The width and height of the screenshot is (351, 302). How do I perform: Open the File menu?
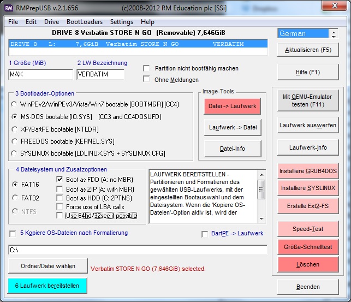click(13, 22)
